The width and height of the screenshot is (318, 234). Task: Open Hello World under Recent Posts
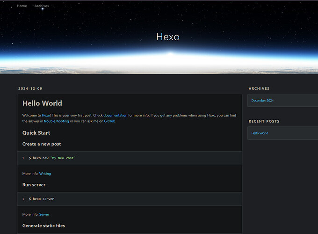[x=260, y=133]
